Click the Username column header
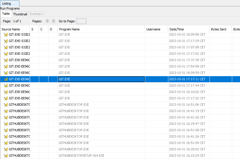This screenshot has height=159, width=240. point(153,29)
